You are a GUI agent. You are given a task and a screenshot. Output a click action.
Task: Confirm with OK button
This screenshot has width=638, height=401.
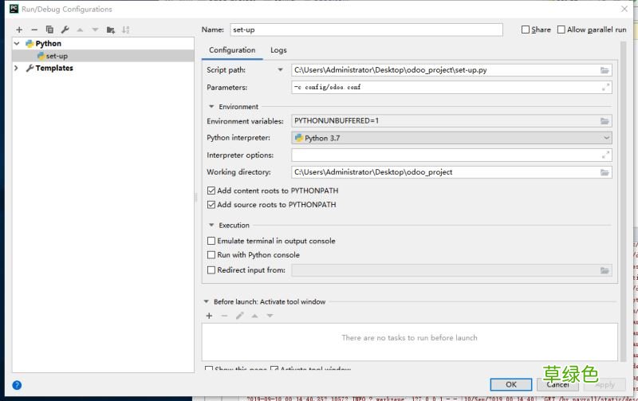[x=511, y=384]
